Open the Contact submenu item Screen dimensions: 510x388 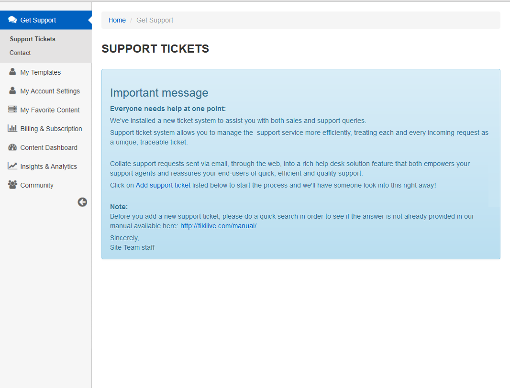point(20,53)
